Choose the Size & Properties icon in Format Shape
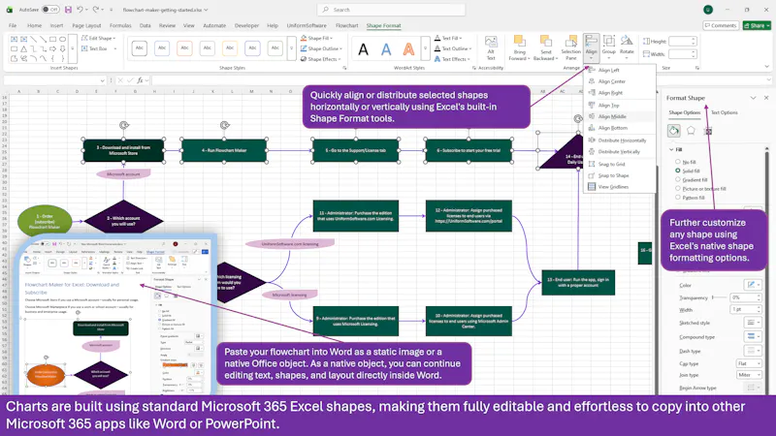776x436 pixels. [708, 131]
